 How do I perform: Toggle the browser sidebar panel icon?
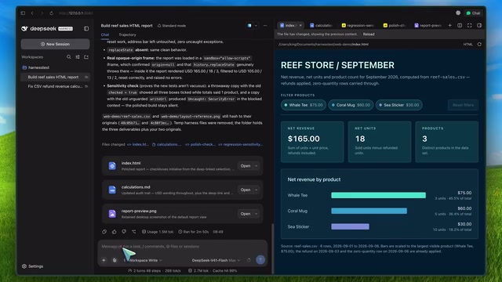point(23,13)
